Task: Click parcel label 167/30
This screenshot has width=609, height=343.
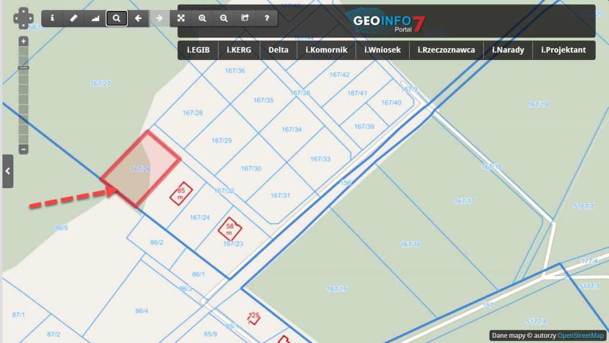Action: click(x=251, y=168)
